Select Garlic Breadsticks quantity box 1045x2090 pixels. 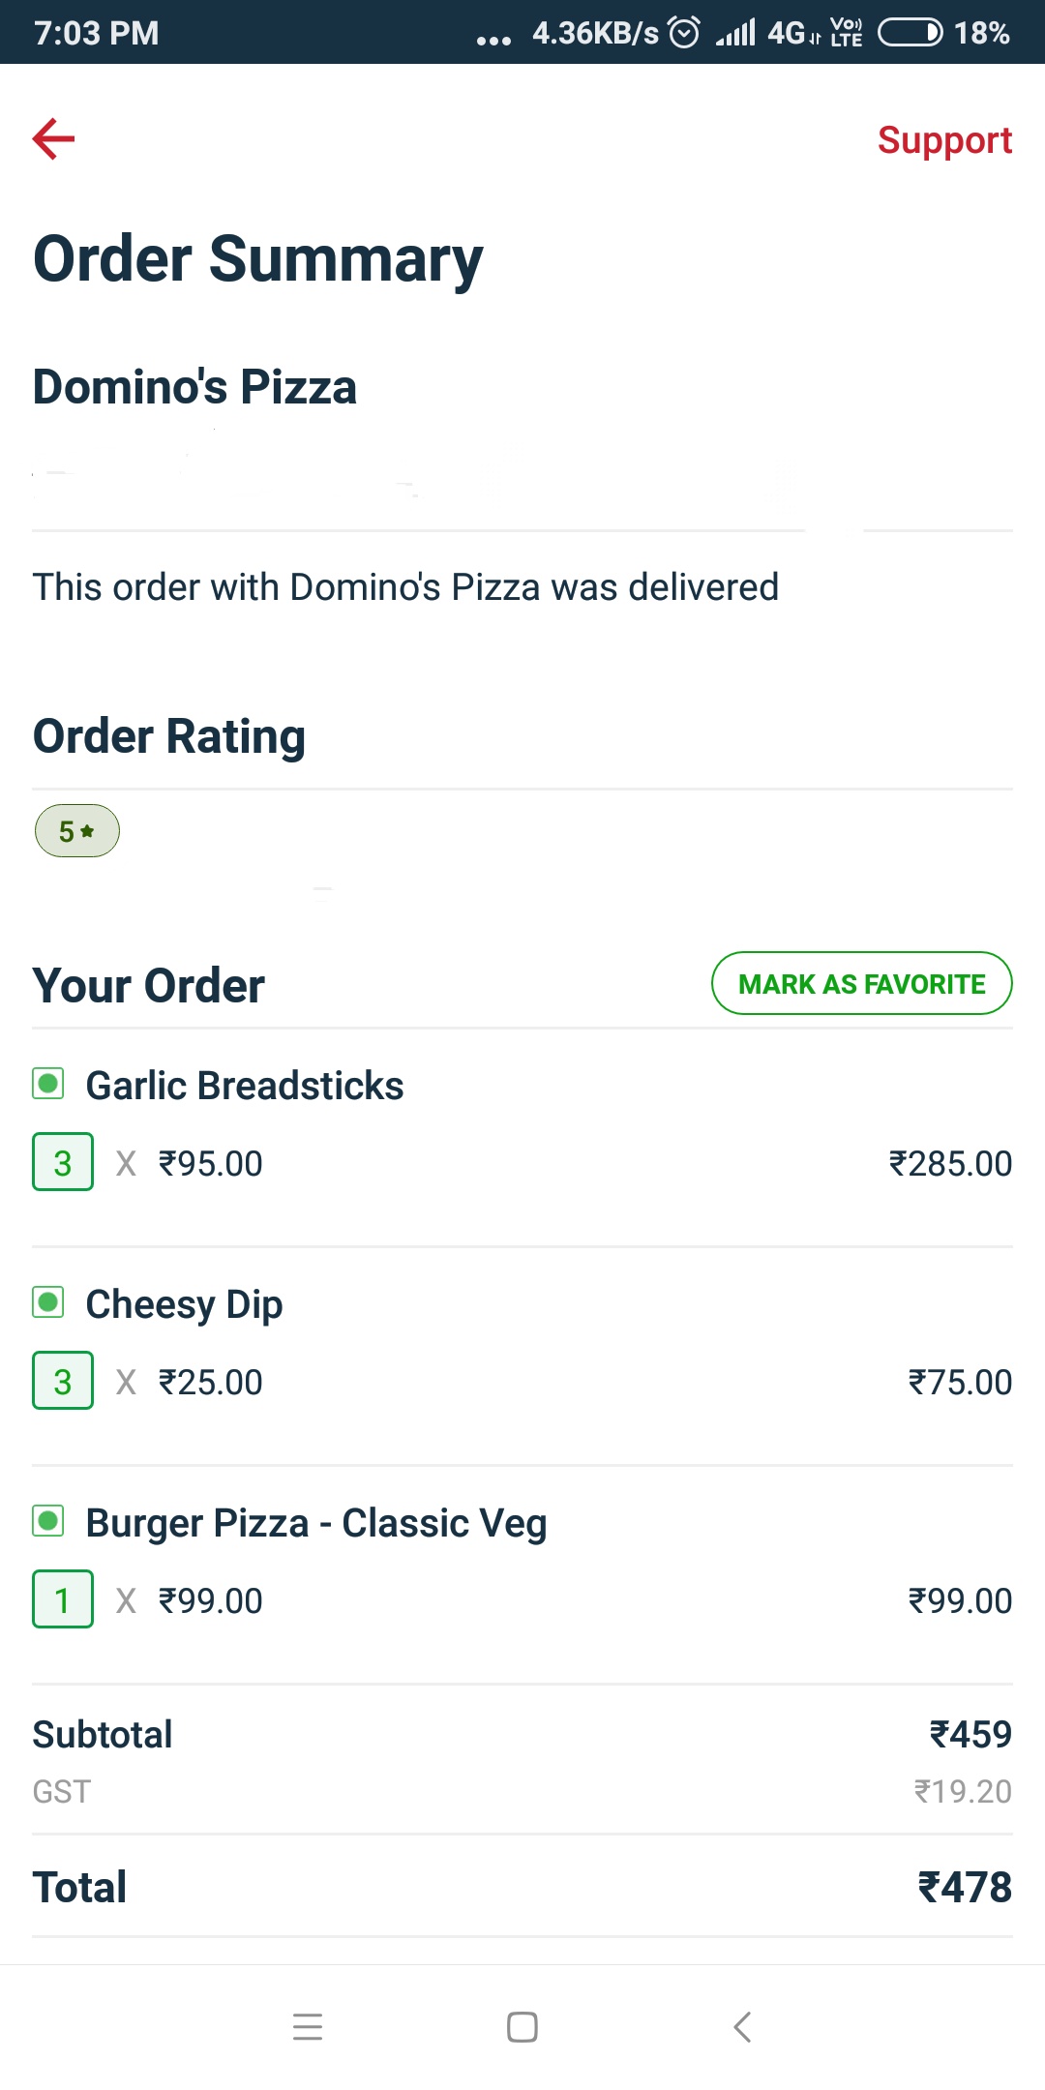[63, 1162]
